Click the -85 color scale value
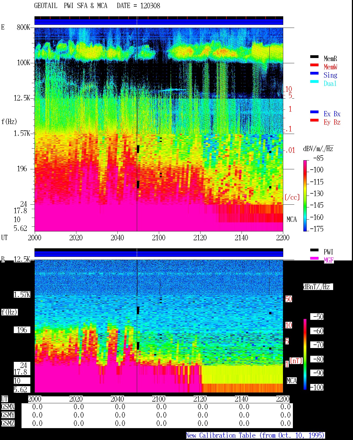The image size is (353, 440). (x=318, y=158)
